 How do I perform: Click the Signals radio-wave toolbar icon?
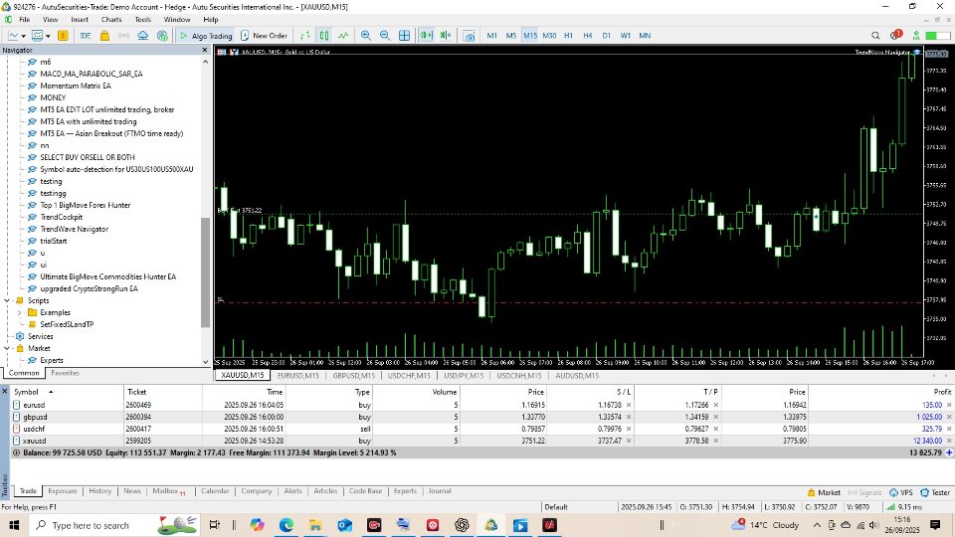pos(123,36)
